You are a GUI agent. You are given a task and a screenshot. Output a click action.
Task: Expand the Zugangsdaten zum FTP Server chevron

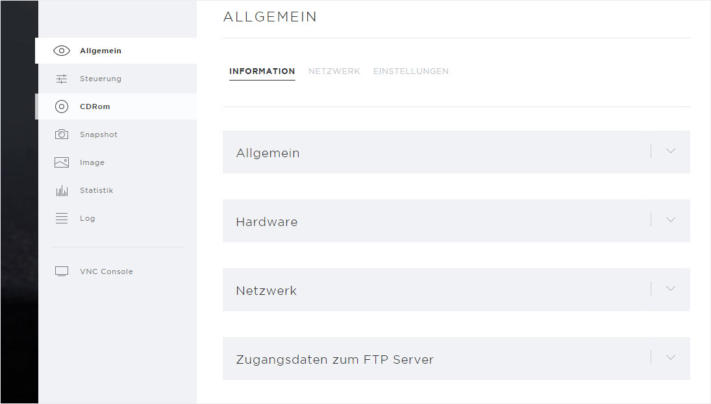(671, 358)
